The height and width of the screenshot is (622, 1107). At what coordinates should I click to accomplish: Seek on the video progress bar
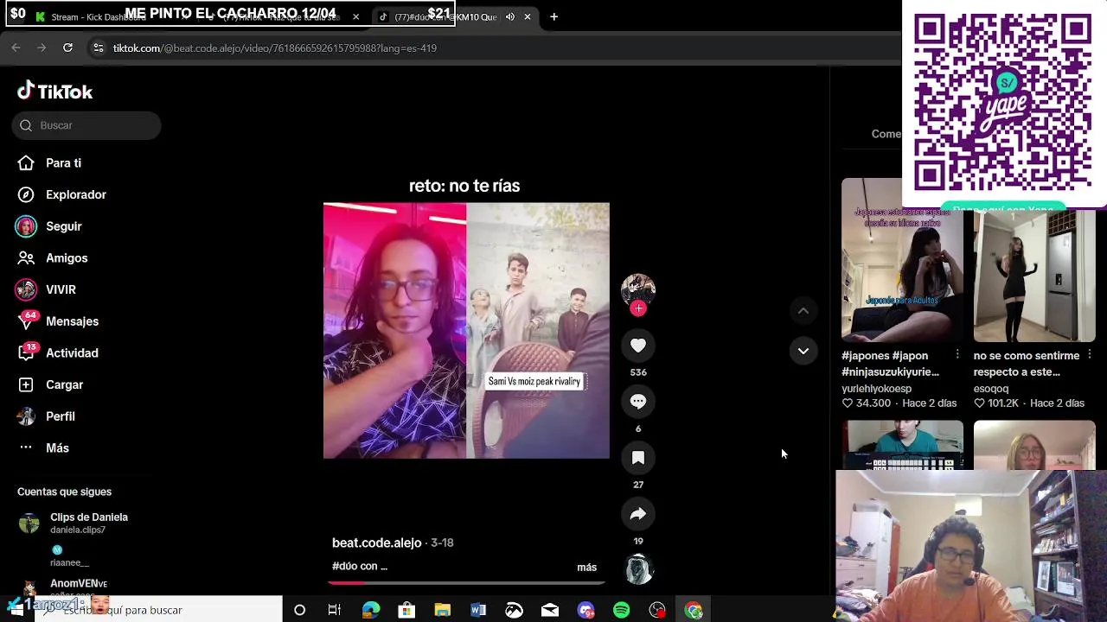[466, 582]
